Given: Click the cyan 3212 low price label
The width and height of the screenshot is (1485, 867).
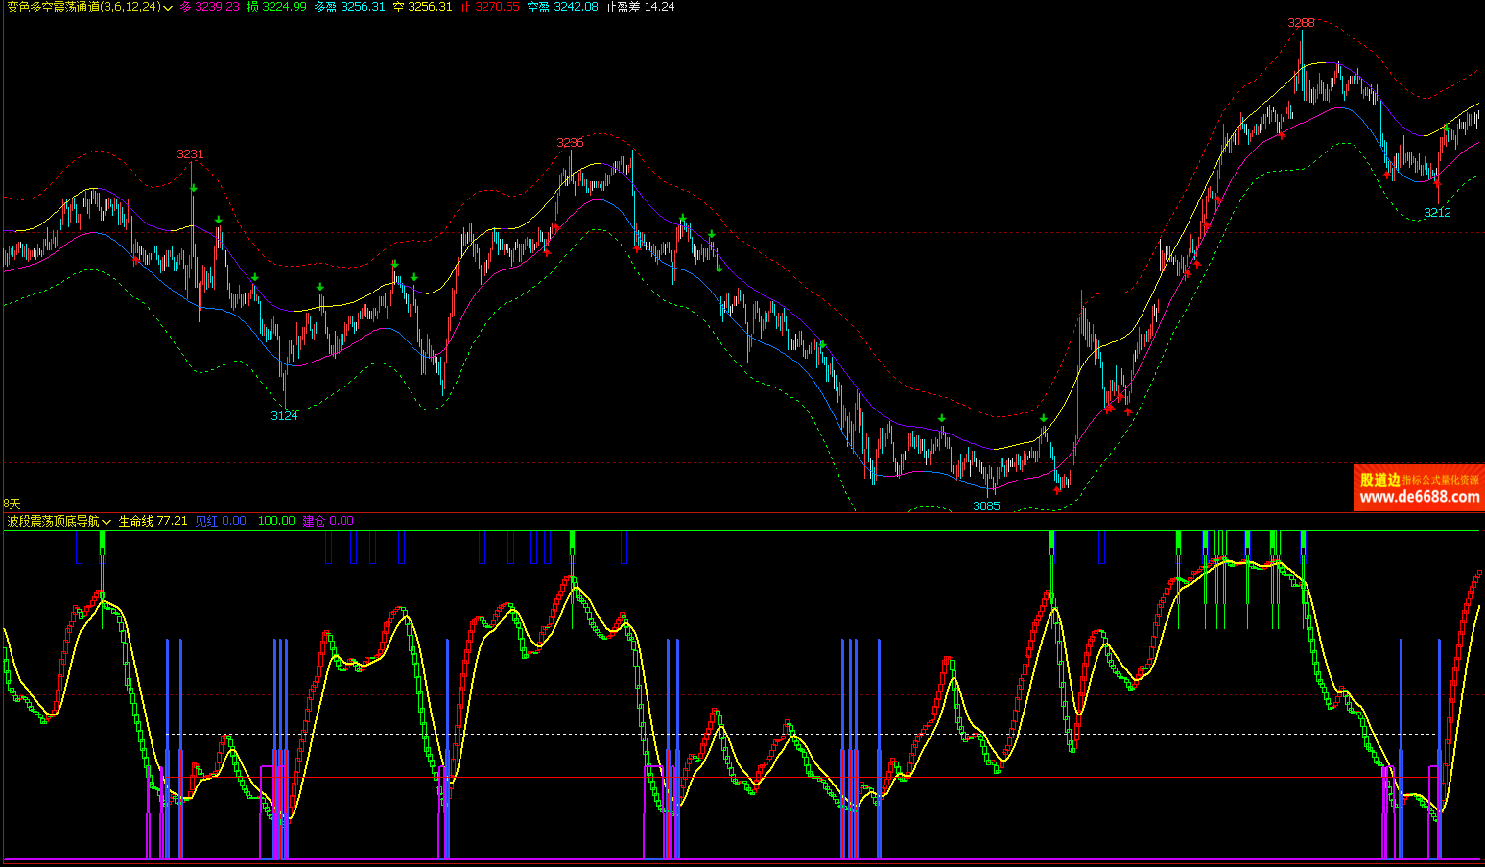Looking at the screenshot, I should pos(1437,213).
